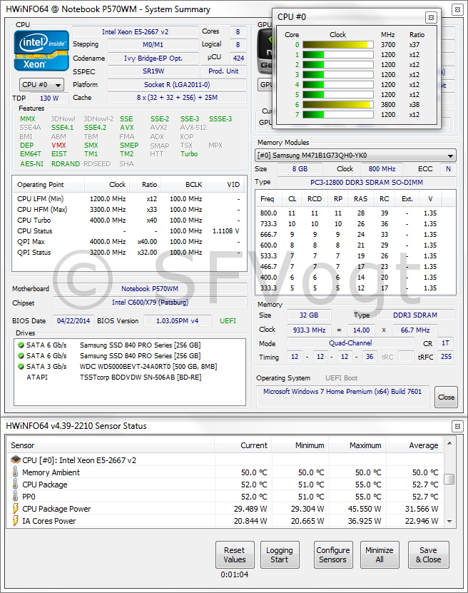Click the Minimize All button
468x593 pixels.
click(380, 554)
